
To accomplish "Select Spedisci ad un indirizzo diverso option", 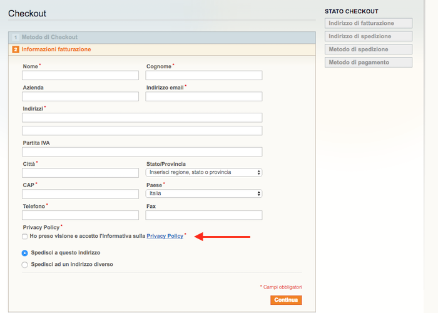I will pyautogui.click(x=25, y=265).
